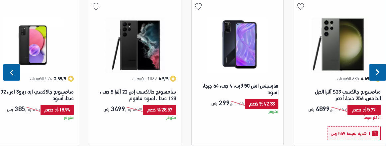This screenshot has width=386, height=146.
Task: Open Hisense H50 Lite 64GB title link
Action: tap(240, 89)
